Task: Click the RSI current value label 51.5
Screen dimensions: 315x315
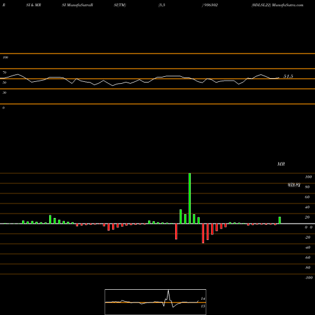Action: pyautogui.click(x=288, y=76)
